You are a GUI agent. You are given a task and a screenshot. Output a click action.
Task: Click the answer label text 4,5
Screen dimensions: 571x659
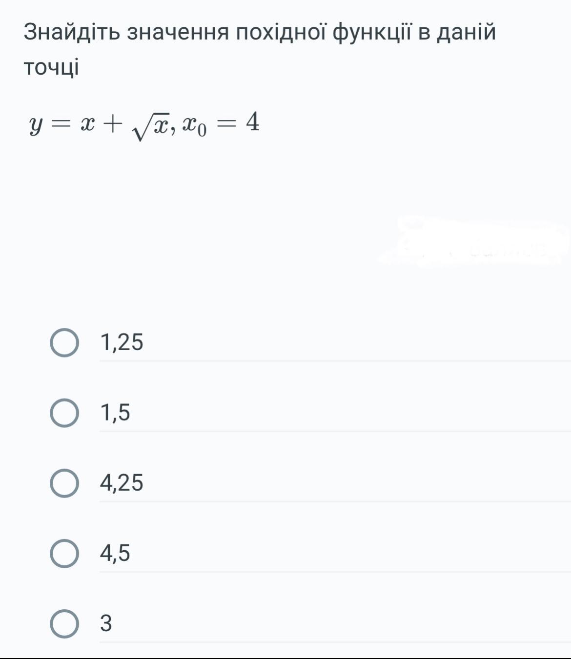tap(115, 553)
